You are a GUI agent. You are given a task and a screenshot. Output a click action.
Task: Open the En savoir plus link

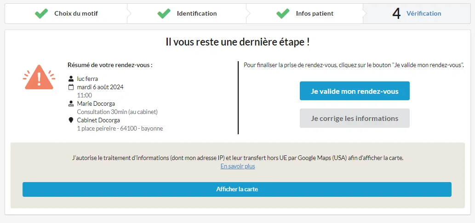[238, 166]
